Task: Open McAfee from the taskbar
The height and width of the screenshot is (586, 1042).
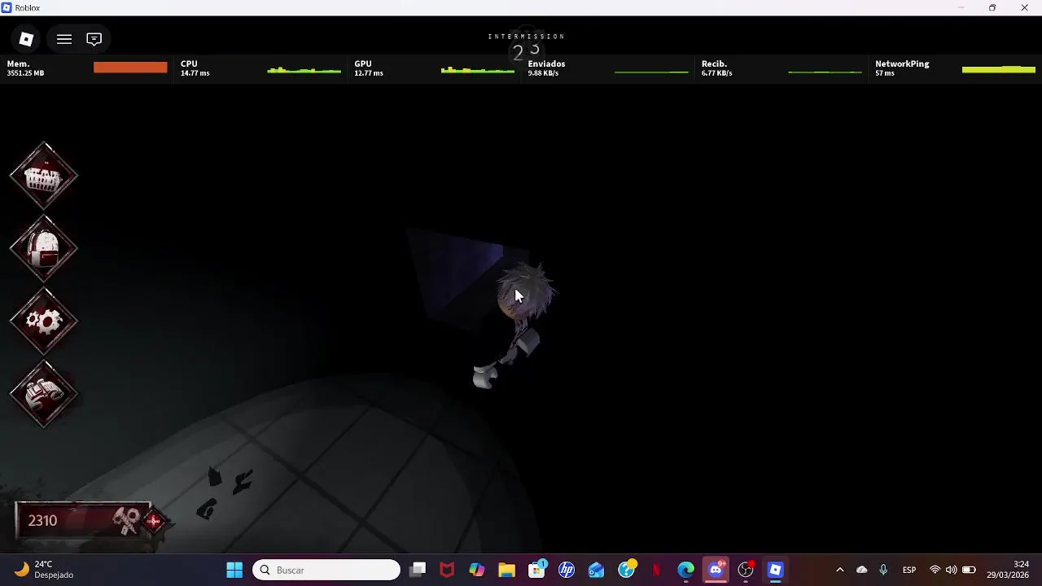Action: 447,570
